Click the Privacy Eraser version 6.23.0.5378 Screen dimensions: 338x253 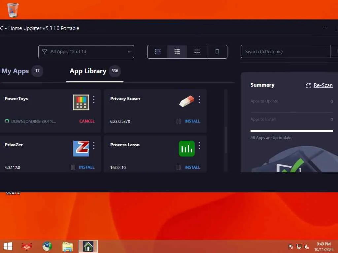tap(120, 121)
